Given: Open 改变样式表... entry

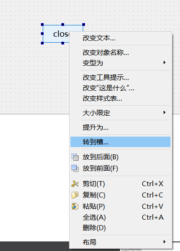Looking at the screenshot, I should coord(120,98).
